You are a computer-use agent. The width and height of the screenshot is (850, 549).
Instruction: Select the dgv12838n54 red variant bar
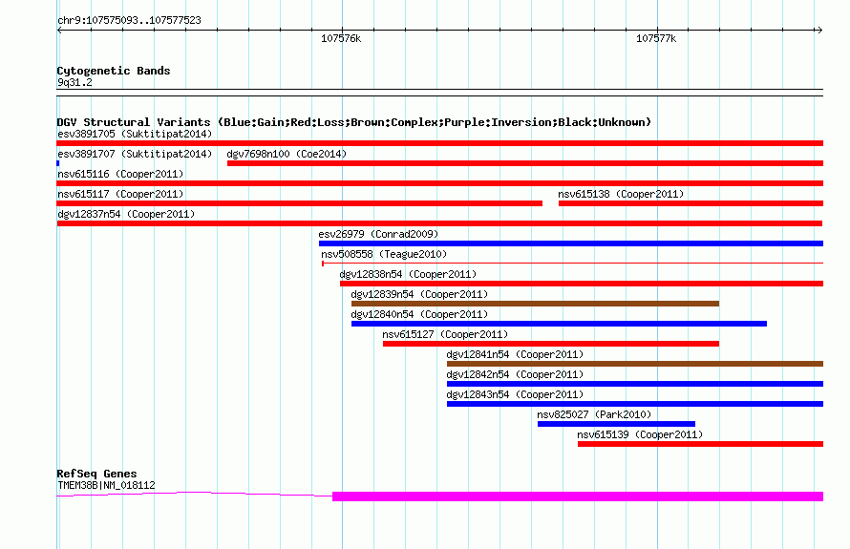tap(581, 284)
